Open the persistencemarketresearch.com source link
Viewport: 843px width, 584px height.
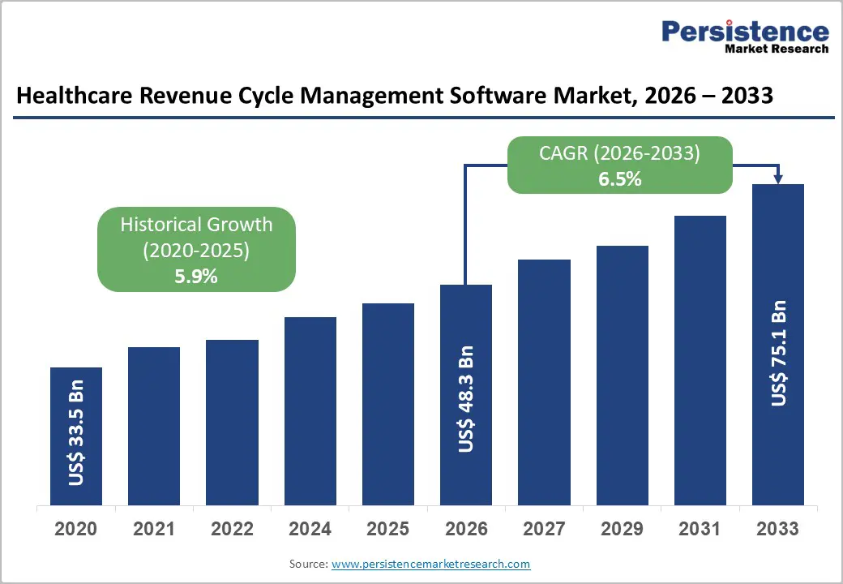430,563
